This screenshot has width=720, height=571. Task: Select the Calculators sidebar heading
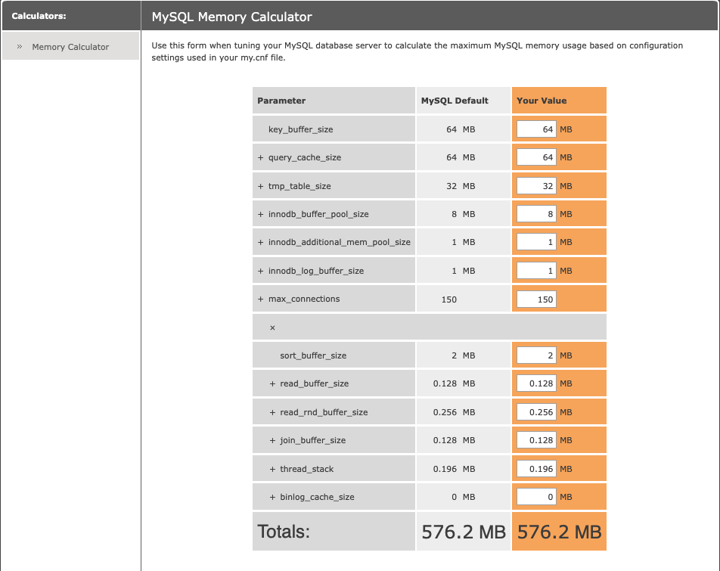pyautogui.click(x=39, y=16)
